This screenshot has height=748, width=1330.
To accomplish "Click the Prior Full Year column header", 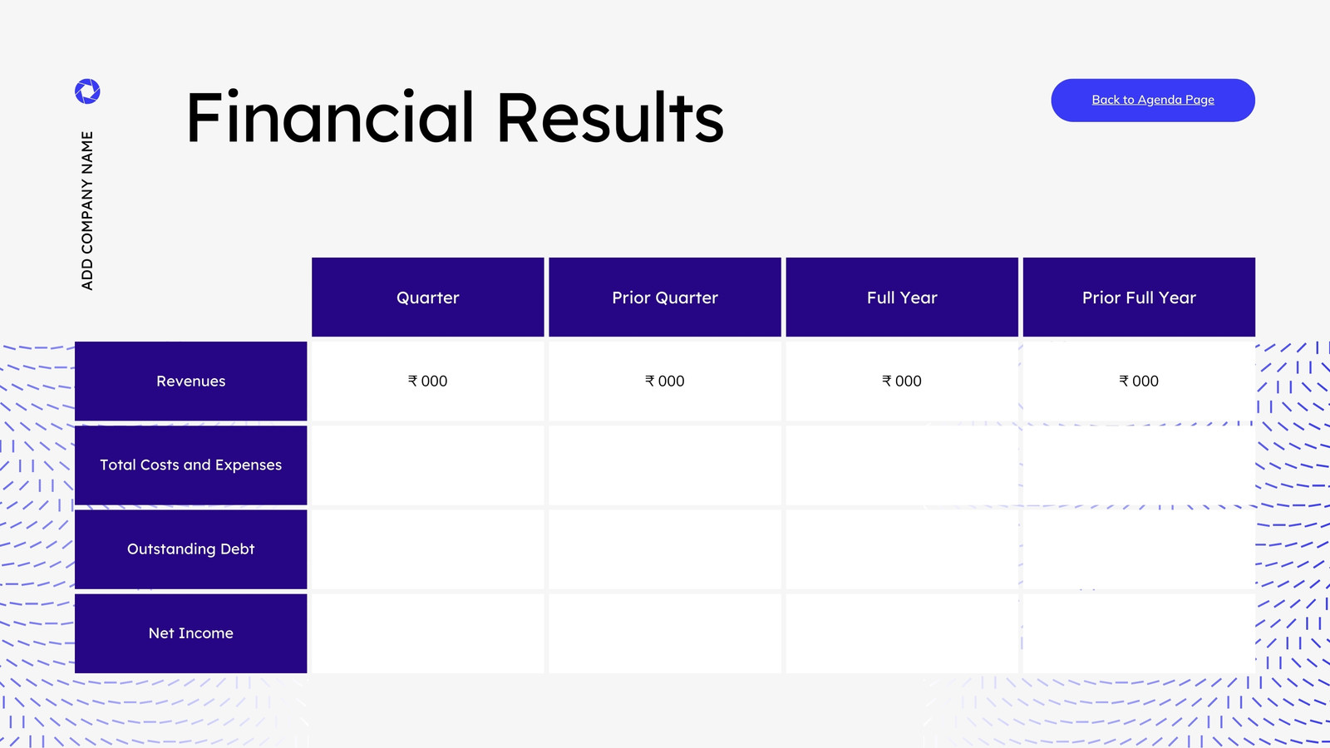I will click(x=1139, y=298).
